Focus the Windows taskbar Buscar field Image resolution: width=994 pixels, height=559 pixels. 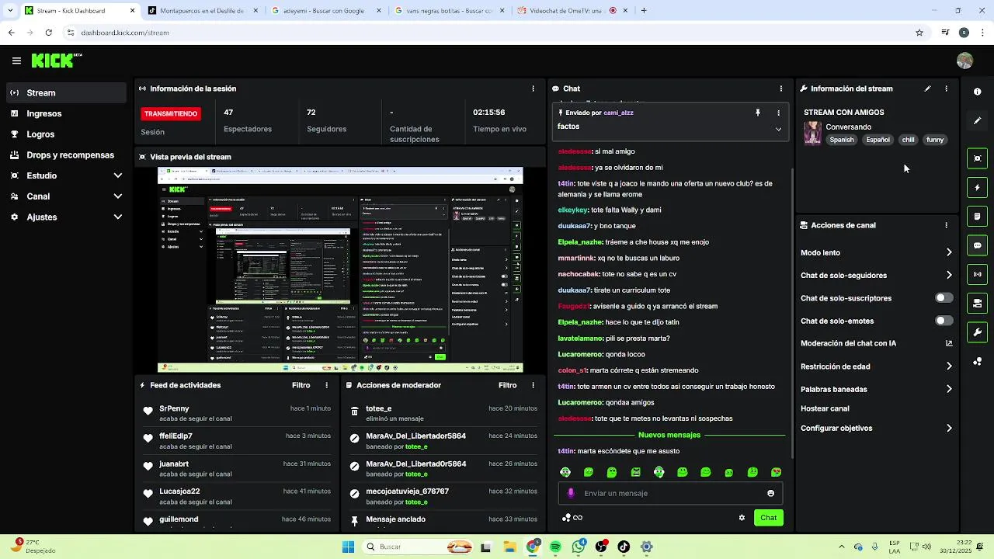419,547
